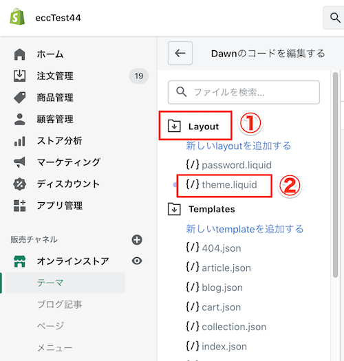344x361 pixels.
Task: Open 商品管理 in the sidebar
Action: point(55,98)
